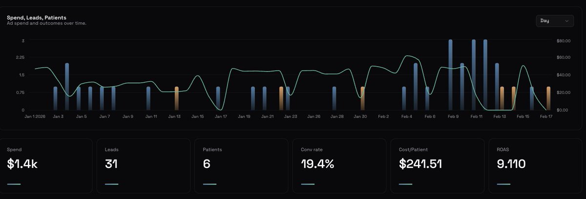
Task: Click the 'Jan 26' x-axis label
Action: point(314,117)
